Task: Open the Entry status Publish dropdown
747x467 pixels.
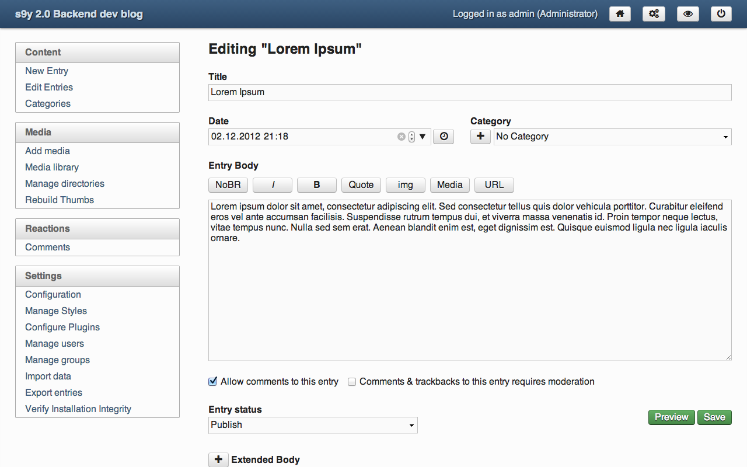Action: [x=313, y=425]
